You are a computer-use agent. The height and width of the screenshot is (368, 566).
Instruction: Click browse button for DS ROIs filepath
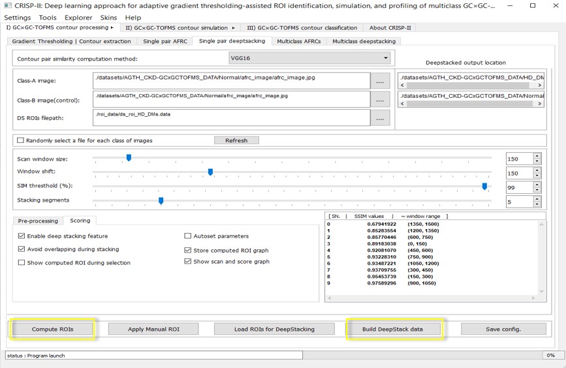tap(380, 117)
